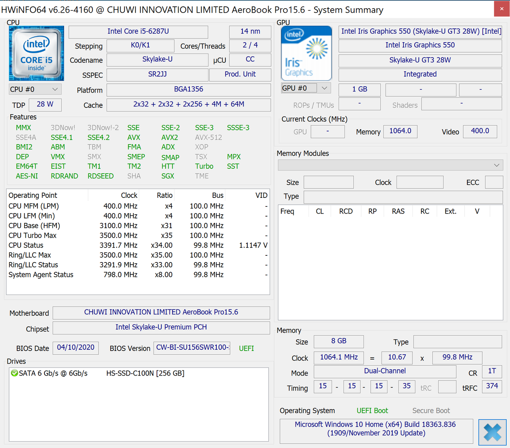Click the memory size 8 GB field
Screen dimensions: 510x448
339,342
